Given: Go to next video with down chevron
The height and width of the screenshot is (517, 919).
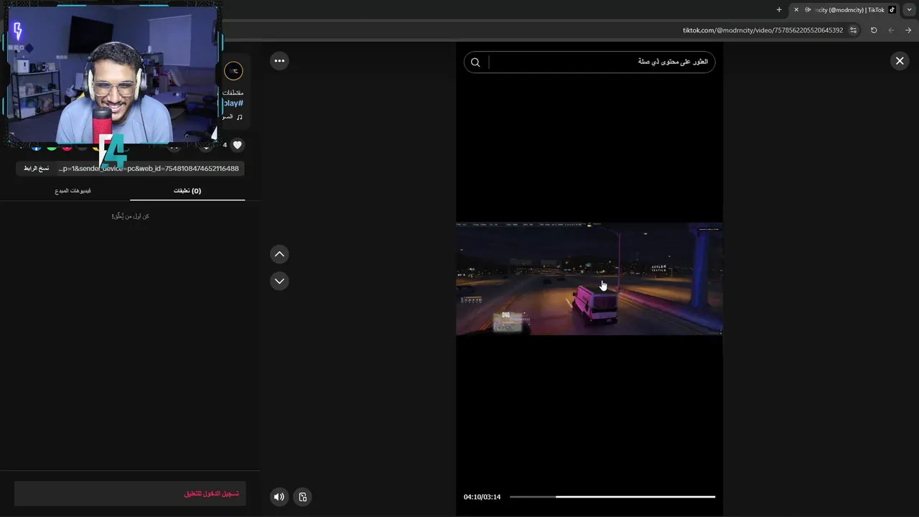Looking at the screenshot, I should [279, 281].
